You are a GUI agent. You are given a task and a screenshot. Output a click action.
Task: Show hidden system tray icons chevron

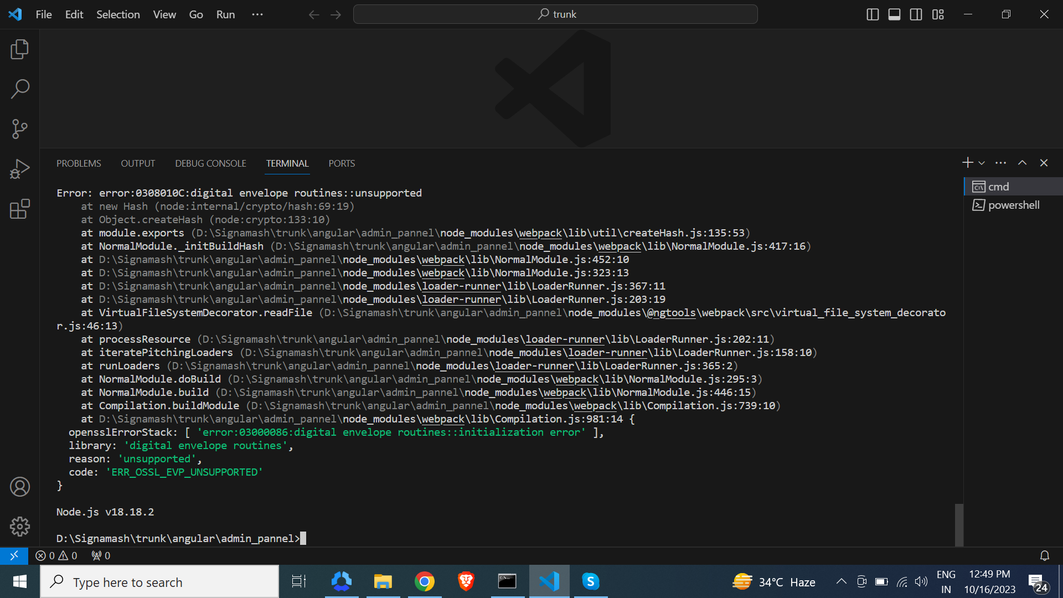pyautogui.click(x=841, y=581)
